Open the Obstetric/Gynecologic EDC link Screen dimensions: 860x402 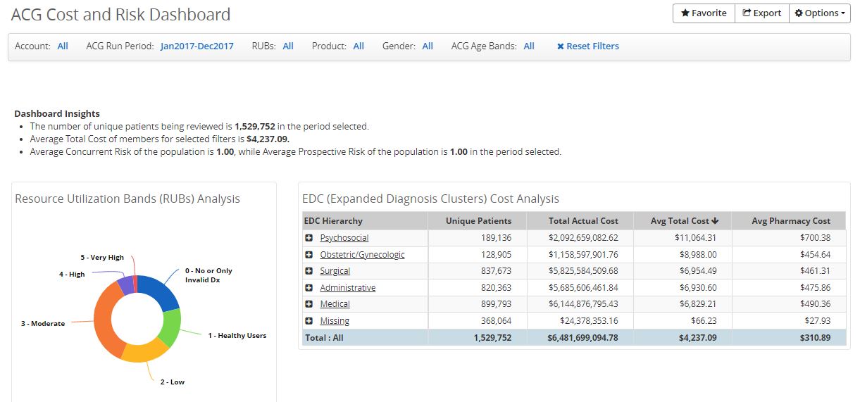pyautogui.click(x=362, y=255)
